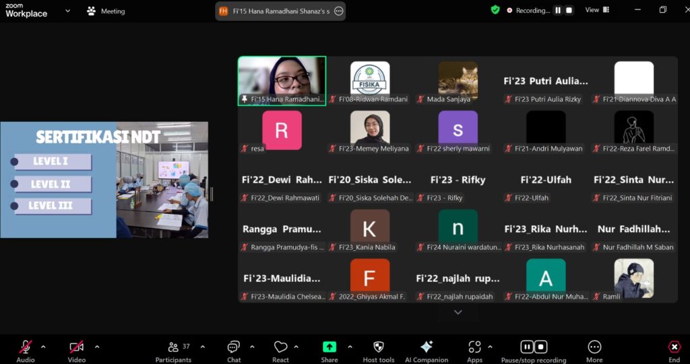Open the Participants list

point(173,347)
